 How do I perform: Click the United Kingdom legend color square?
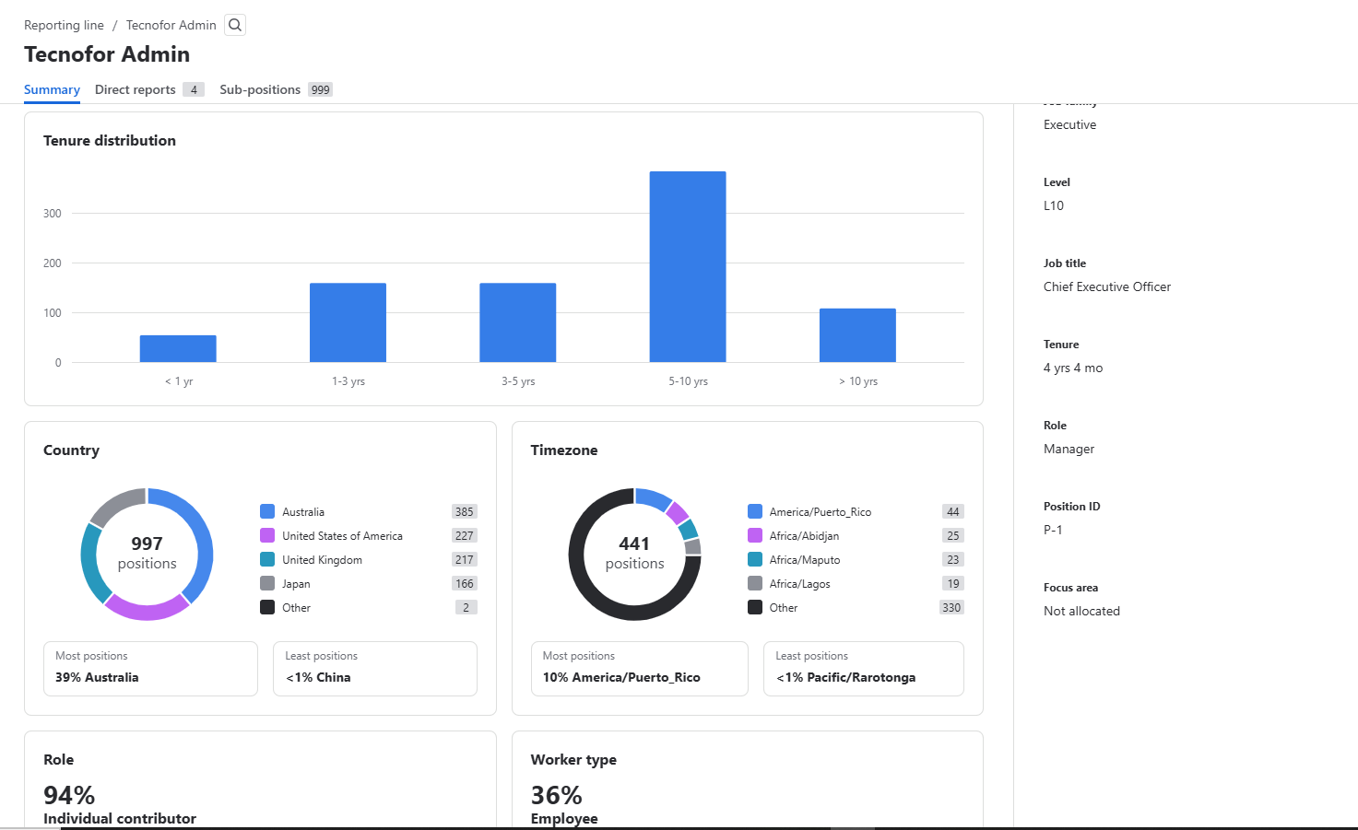tap(267, 559)
